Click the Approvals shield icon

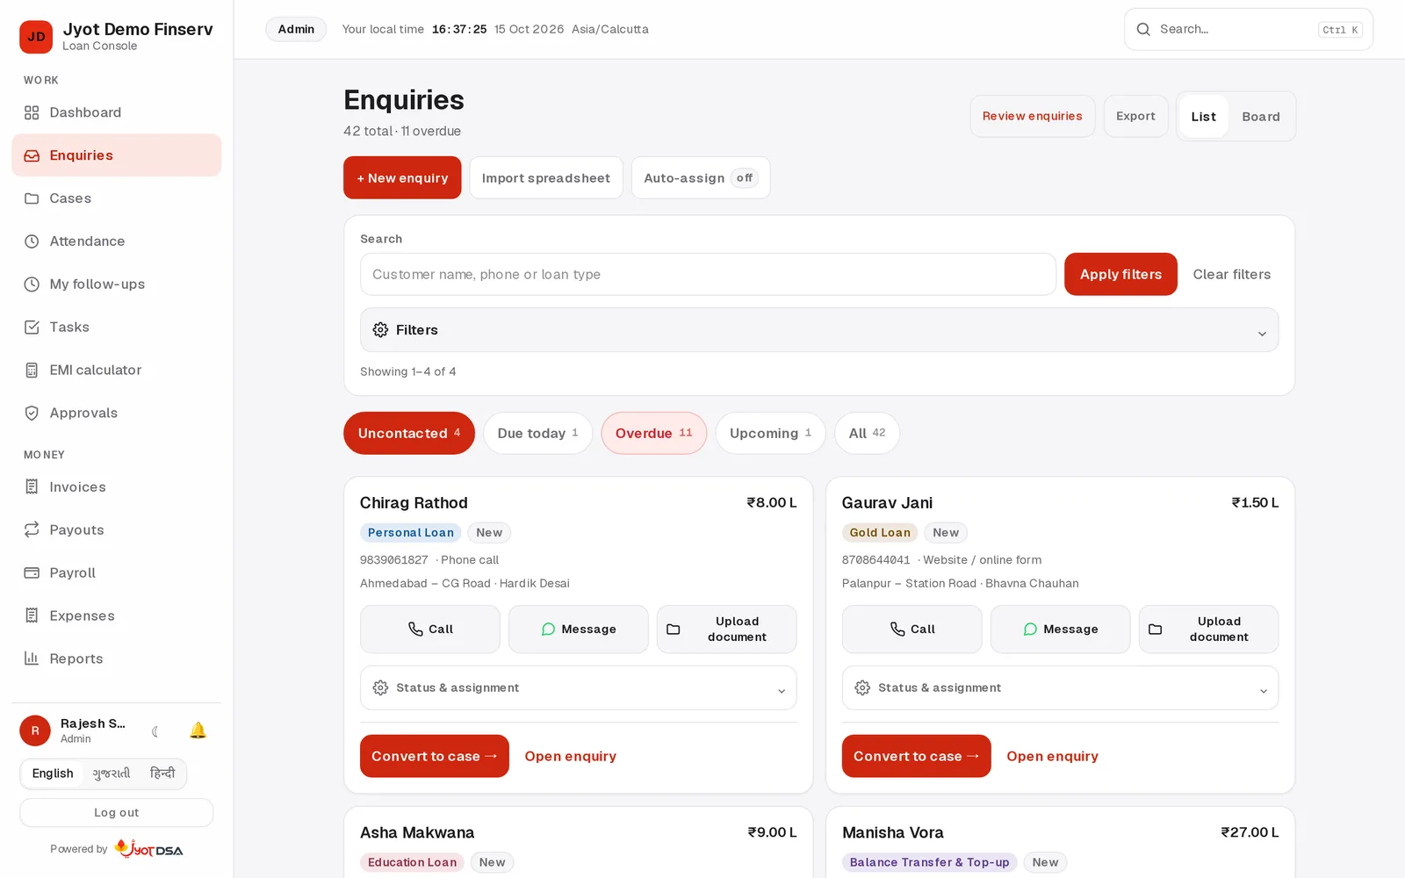pyautogui.click(x=32, y=414)
